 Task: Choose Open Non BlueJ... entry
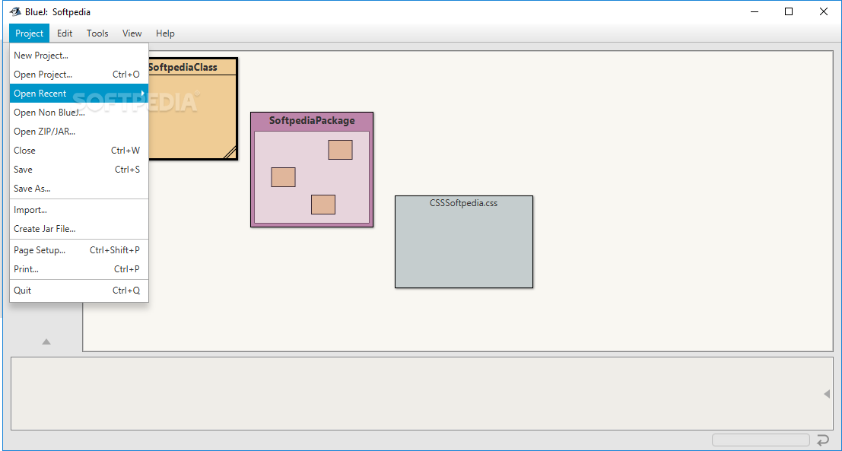point(79,113)
